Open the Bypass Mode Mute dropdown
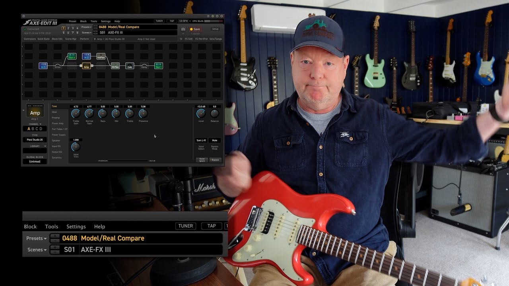Screen dimensions: 509x286 click(215, 140)
